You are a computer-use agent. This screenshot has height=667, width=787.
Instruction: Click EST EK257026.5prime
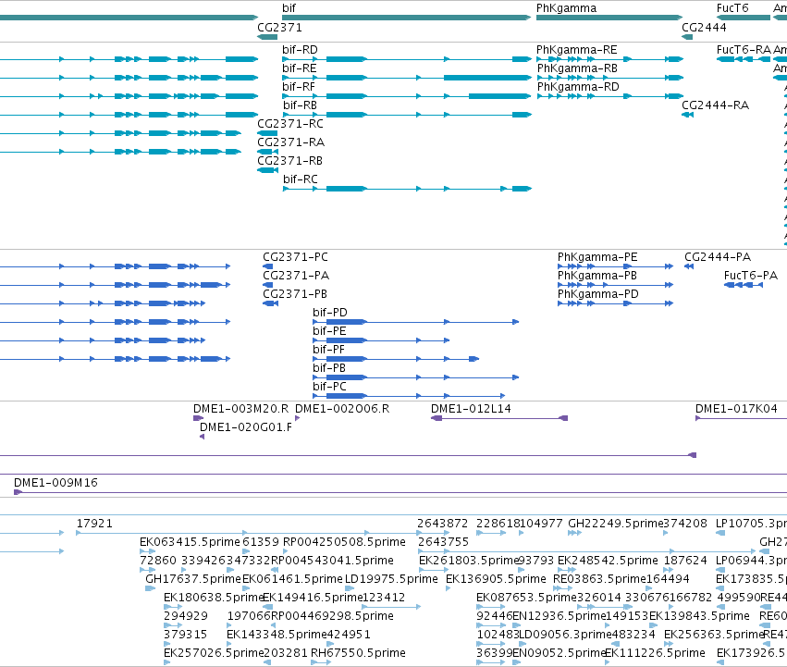pyautogui.click(x=214, y=653)
